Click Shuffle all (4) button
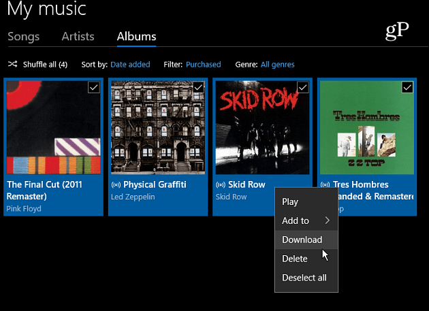Screen dimensions: 429x311 [x=37, y=65]
